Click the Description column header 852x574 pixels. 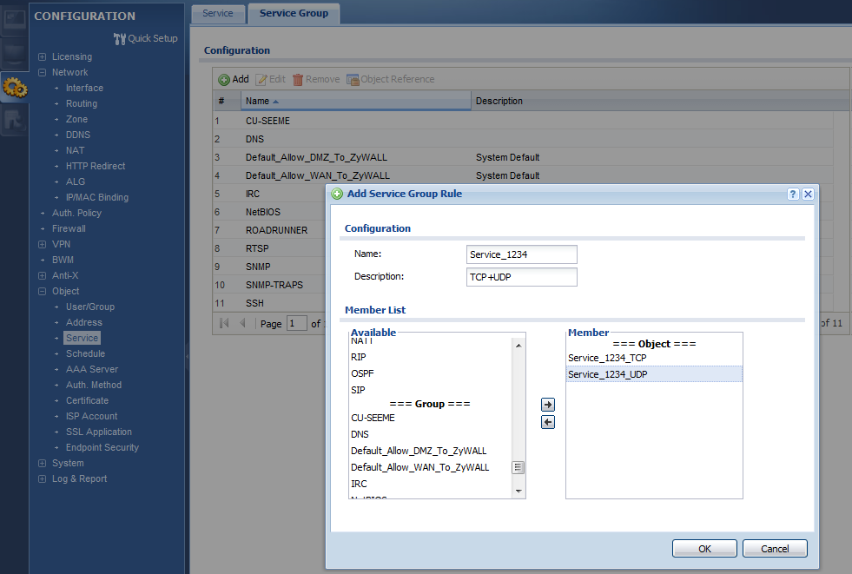click(x=660, y=101)
